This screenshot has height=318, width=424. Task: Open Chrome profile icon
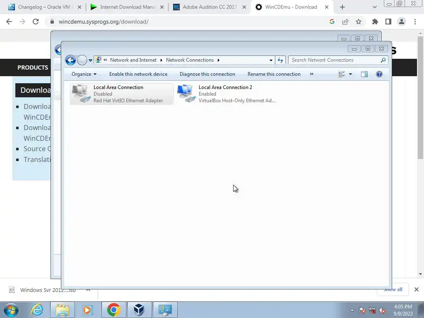tap(402, 22)
